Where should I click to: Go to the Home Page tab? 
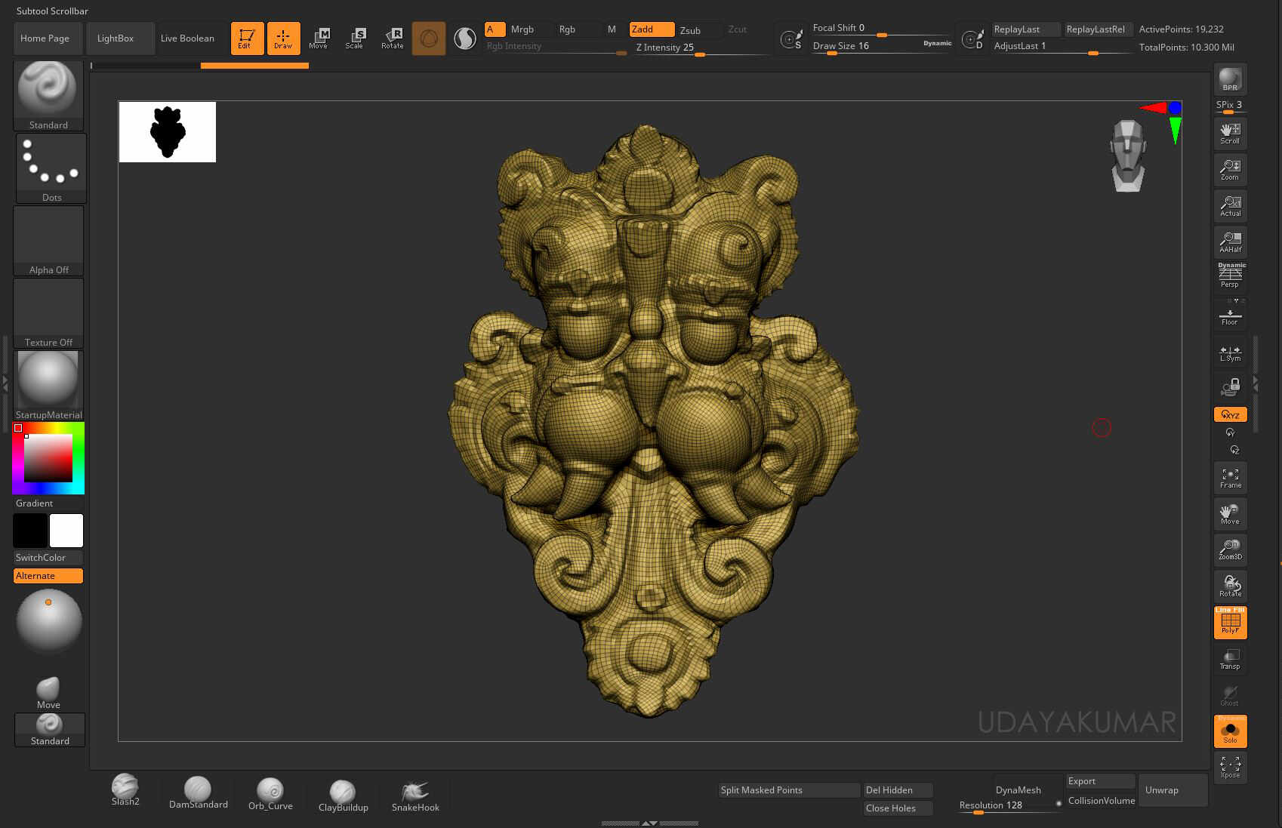[x=48, y=38]
